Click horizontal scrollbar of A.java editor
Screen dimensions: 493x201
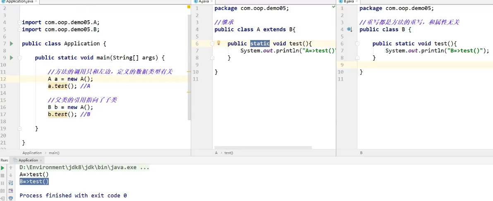[263, 147]
